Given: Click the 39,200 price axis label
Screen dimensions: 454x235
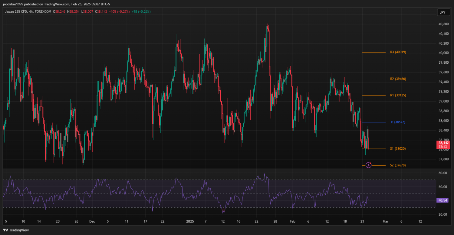Looking at the screenshot, I should coord(443,92).
